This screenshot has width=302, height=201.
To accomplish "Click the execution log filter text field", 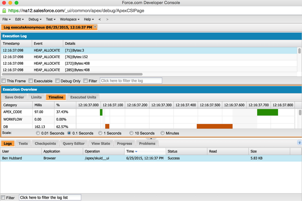I will click(131, 81).
